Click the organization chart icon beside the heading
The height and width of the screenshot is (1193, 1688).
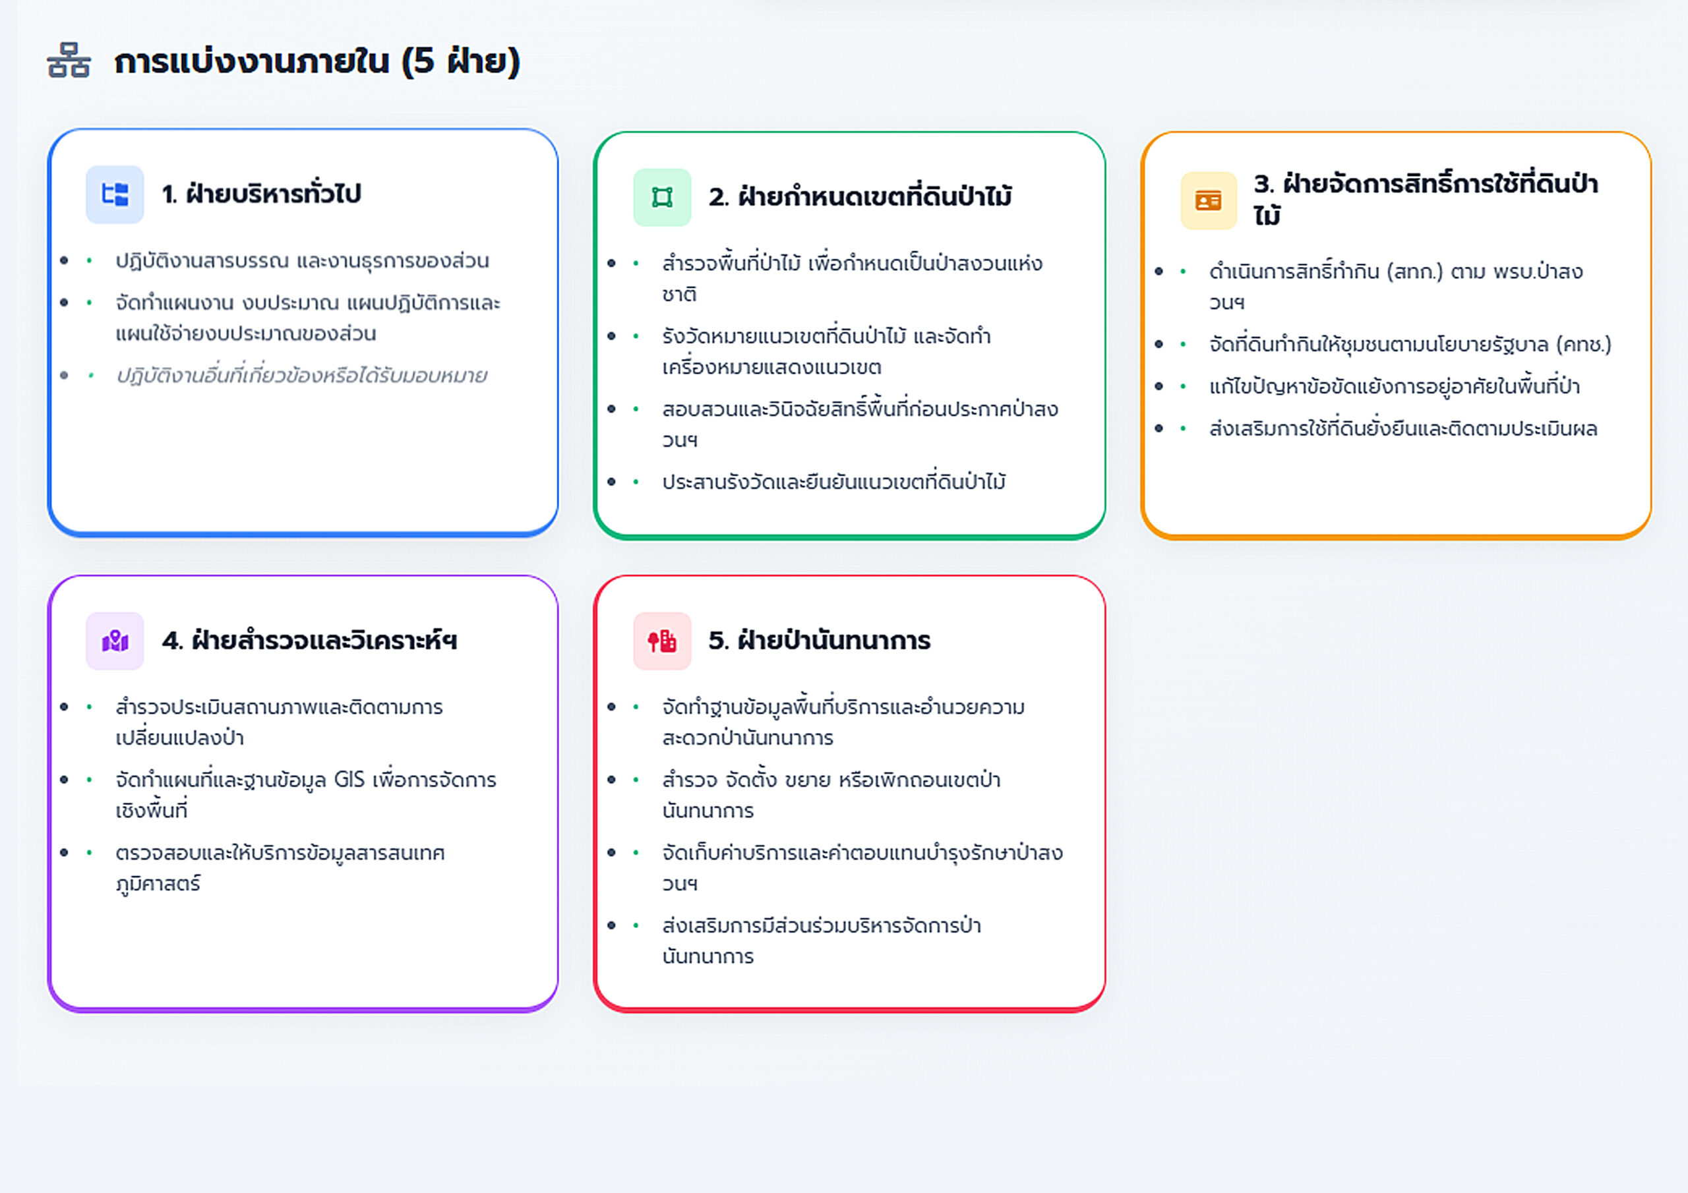coord(69,60)
